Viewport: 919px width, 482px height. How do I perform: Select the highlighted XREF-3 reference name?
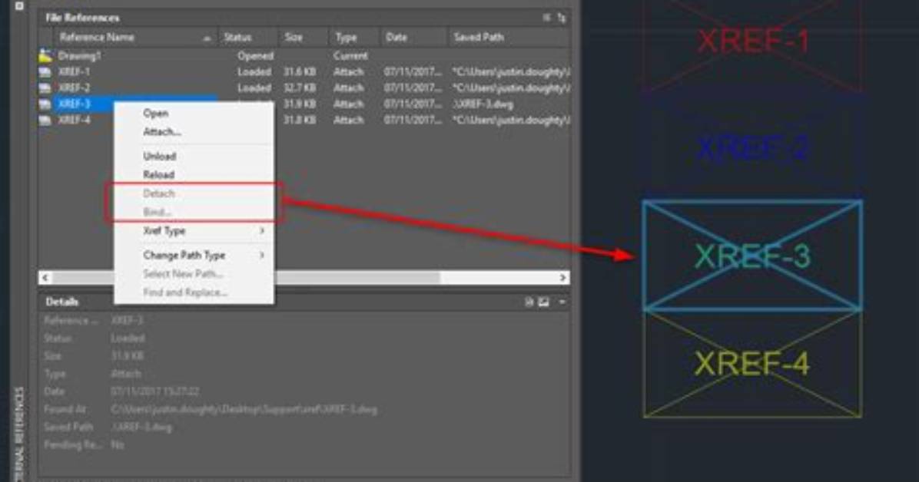coord(75,104)
